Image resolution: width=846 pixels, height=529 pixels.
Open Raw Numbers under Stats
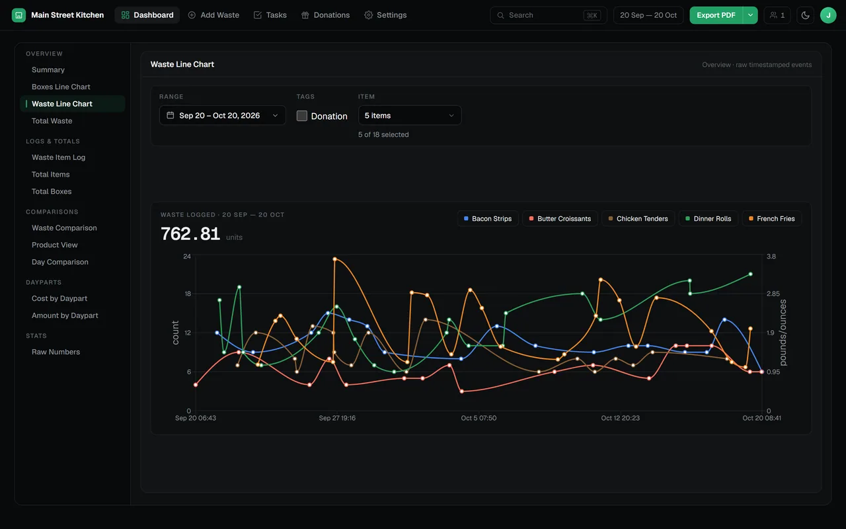[x=73, y=352]
